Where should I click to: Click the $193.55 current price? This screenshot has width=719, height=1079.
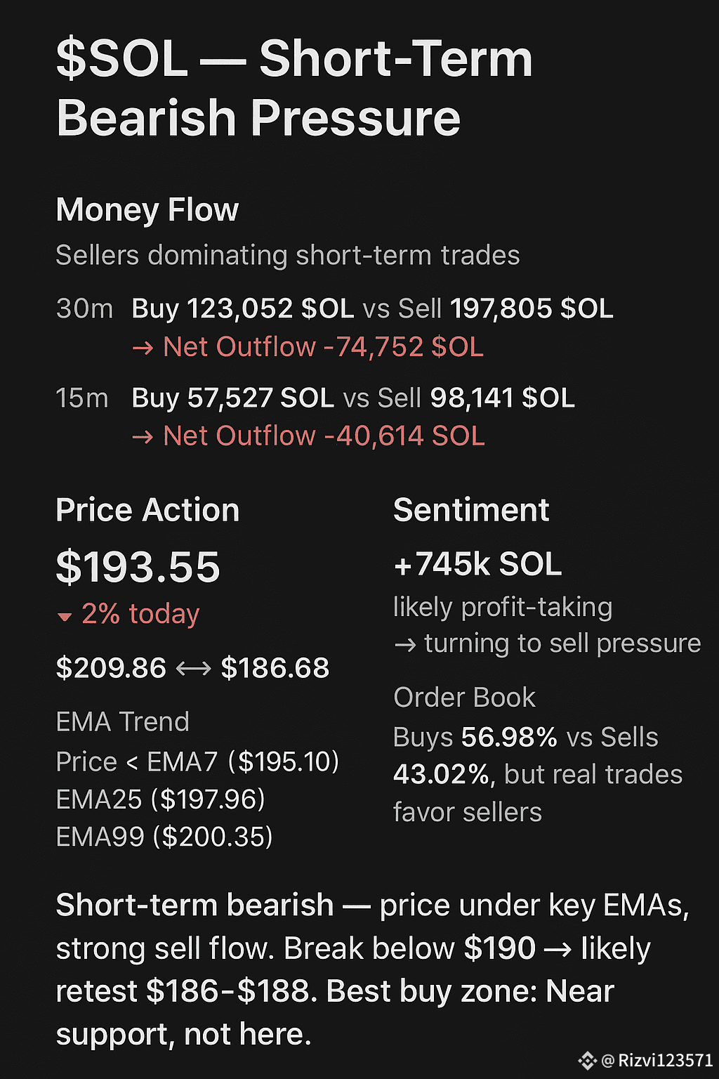[138, 567]
